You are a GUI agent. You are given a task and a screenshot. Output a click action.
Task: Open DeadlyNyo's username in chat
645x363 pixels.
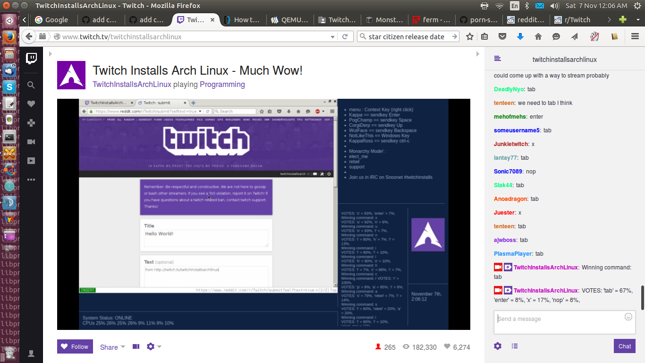(x=509, y=89)
